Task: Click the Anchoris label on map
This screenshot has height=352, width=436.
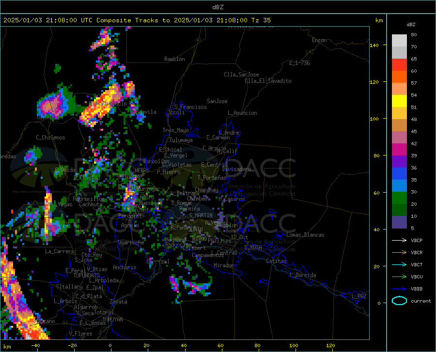Action: (x=125, y=268)
